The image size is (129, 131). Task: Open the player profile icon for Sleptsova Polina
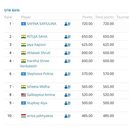point(67,74)
